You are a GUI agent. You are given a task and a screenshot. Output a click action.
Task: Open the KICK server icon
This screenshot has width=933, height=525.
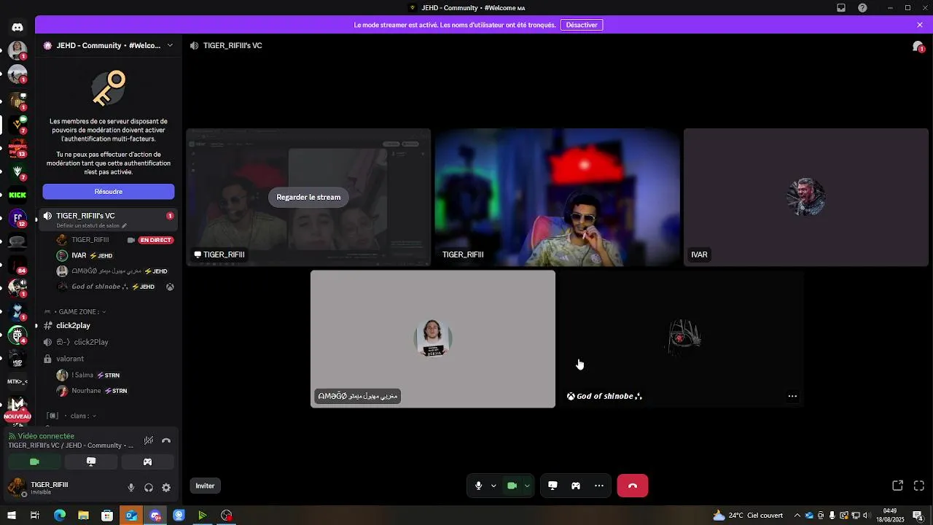point(17,195)
